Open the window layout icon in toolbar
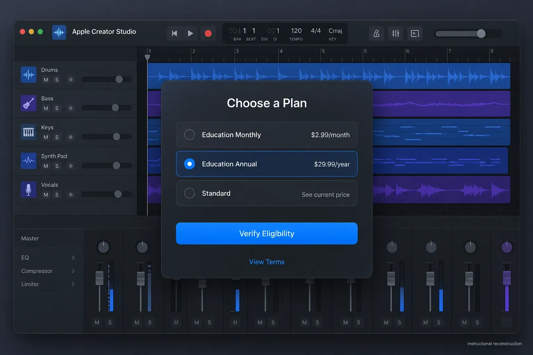533x355 pixels. 415,34
